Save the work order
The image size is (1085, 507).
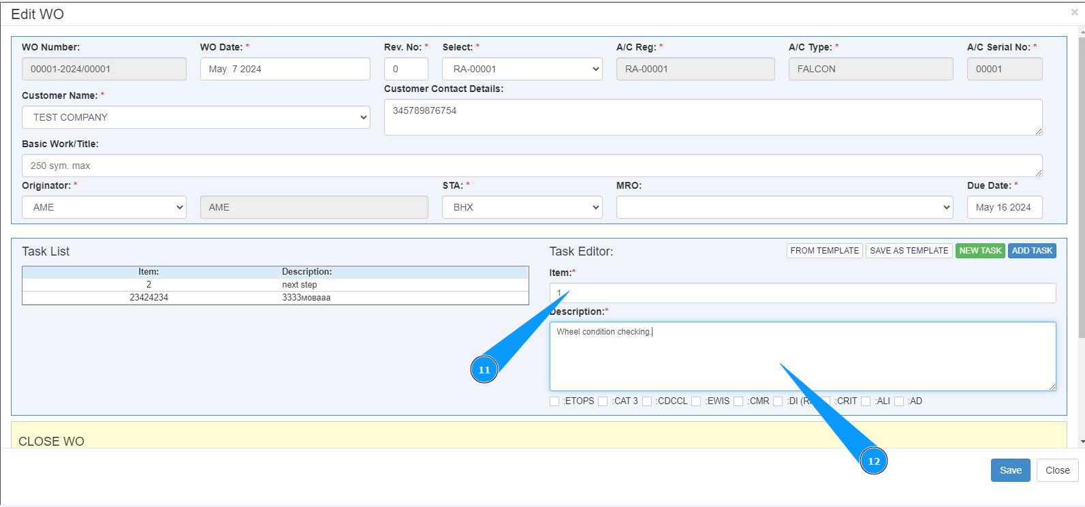[x=1010, y=470]
